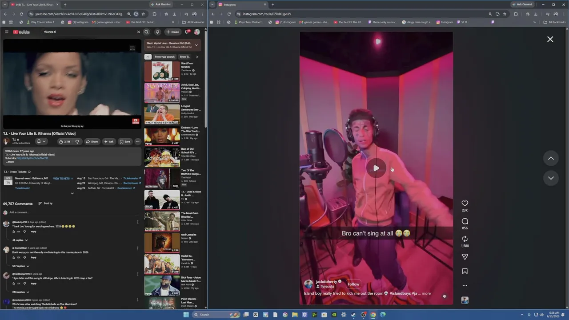569x320 pixels.
Task: Close the Instagram reel viewer
Action: pos(550,39)
